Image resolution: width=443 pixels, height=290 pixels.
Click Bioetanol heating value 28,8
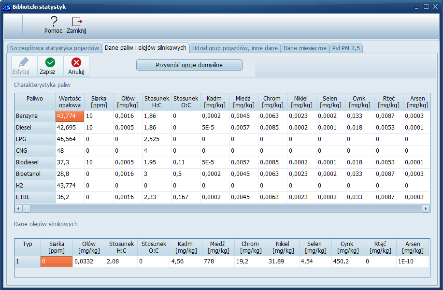click(x=70, y=174)
